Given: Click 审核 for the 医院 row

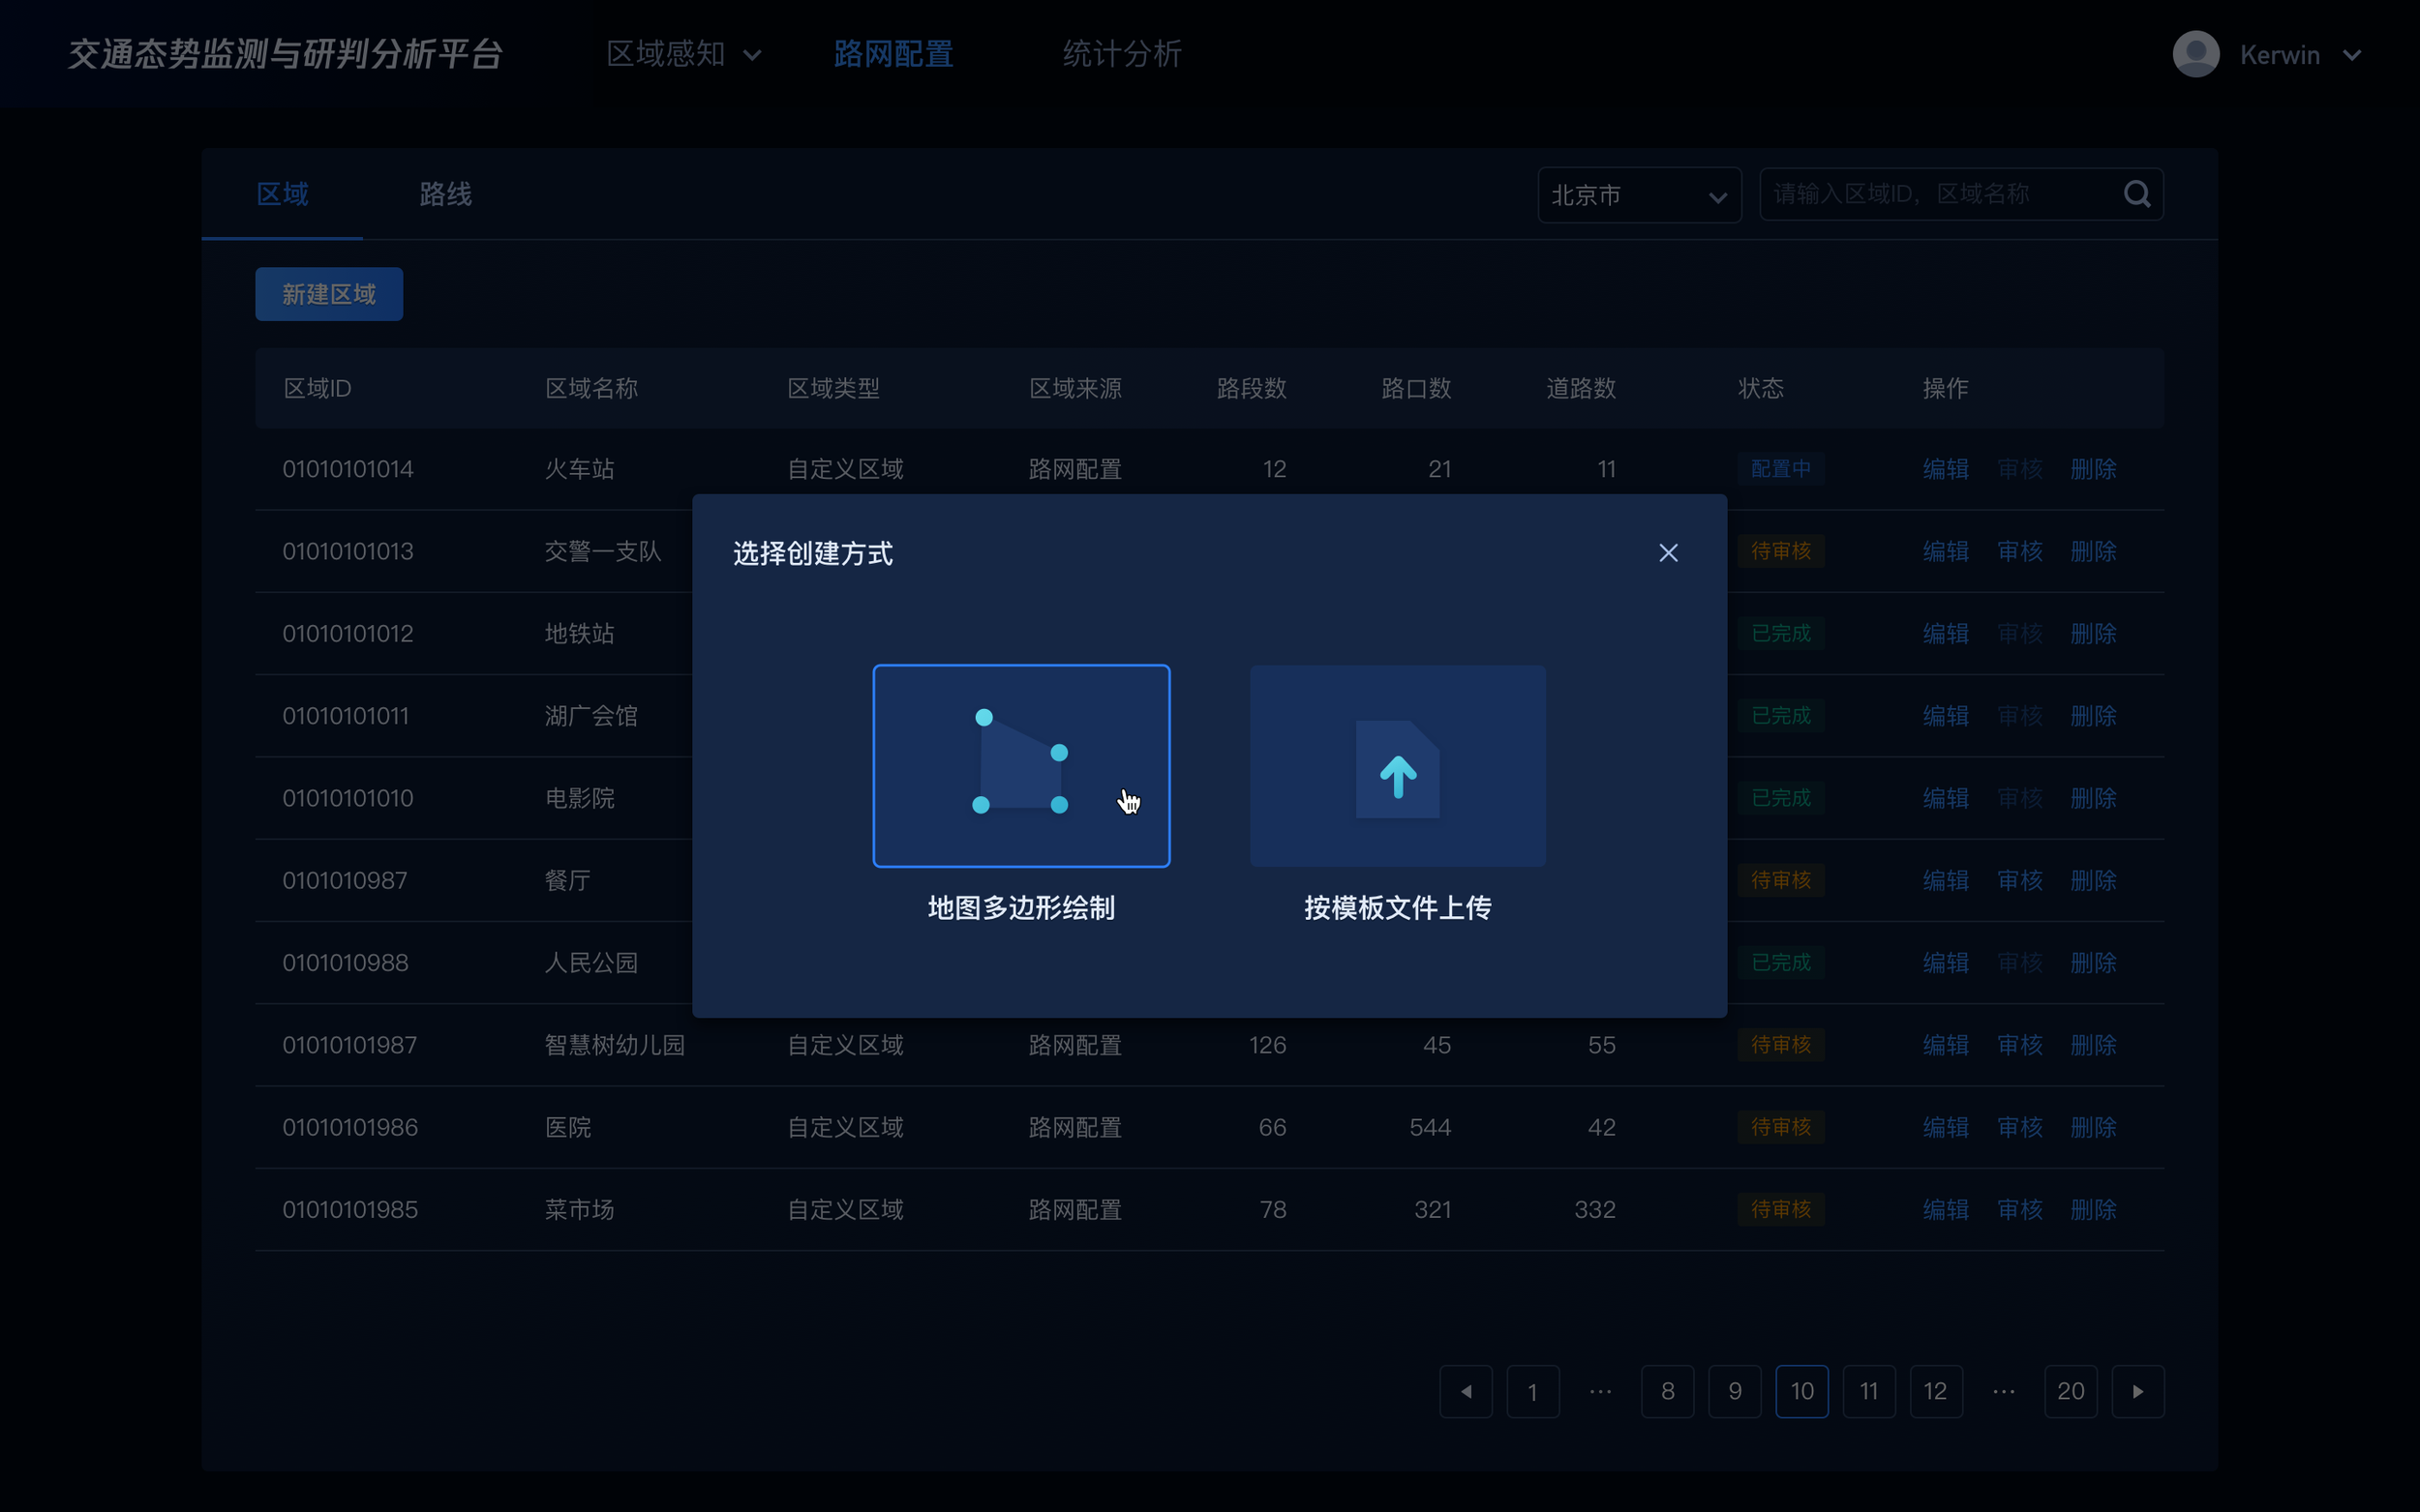Looking at the screenshot, I should pyautogui.click(x=2019, y=1127).
